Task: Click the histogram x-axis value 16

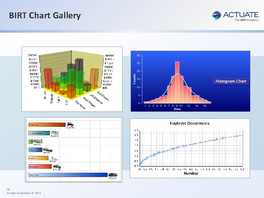Action: point(204,106)
